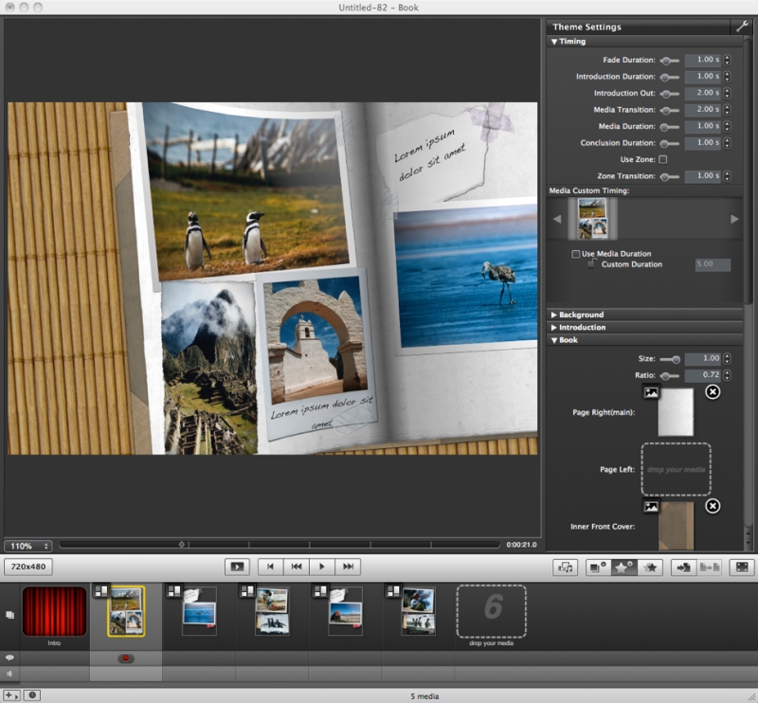Toggle the Custom Duration checkbox
758x703 pixels.
pos(591,264)
